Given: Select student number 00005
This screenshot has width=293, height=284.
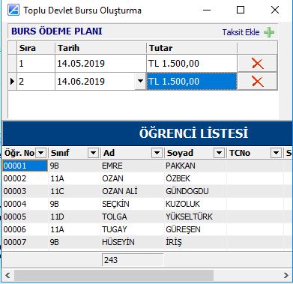Looking at the screenshot, I should tap(25, 217).
